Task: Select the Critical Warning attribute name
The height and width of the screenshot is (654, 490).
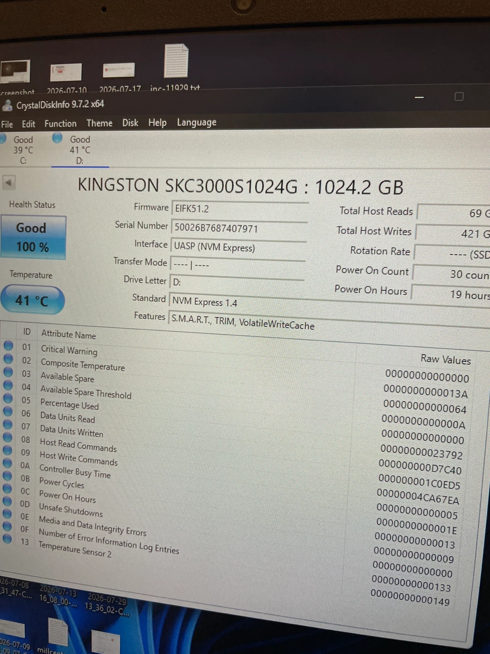Action: (69, 350)
